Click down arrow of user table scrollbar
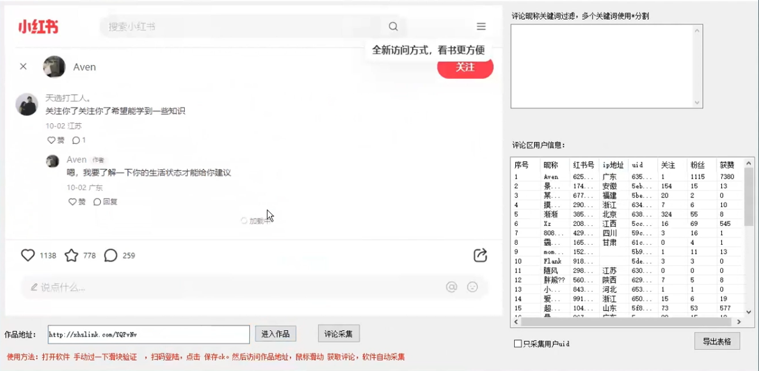The image size is (759, 371). tap(749, 312)
